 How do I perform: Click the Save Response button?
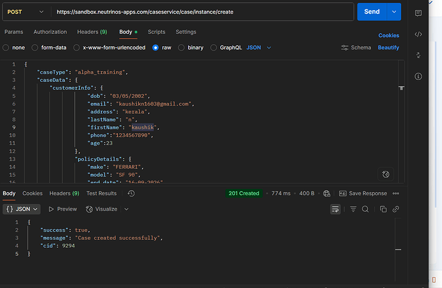(x=363, y=193)
